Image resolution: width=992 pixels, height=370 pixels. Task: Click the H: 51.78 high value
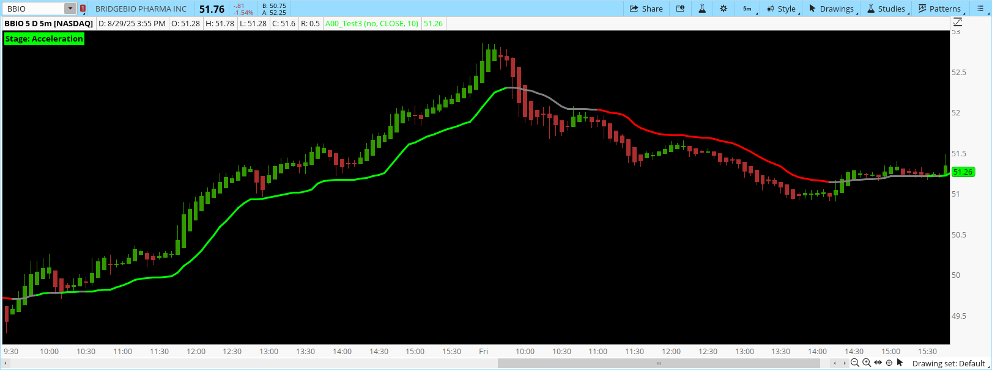[x=220, y=23]
